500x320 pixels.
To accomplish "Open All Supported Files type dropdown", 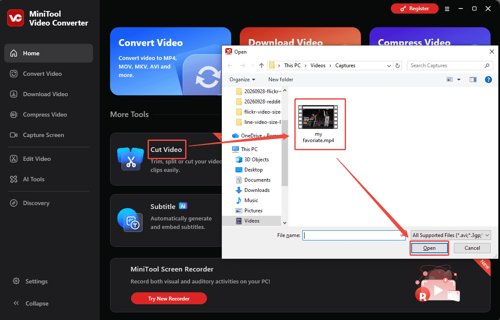I will (x=451, y=235).
